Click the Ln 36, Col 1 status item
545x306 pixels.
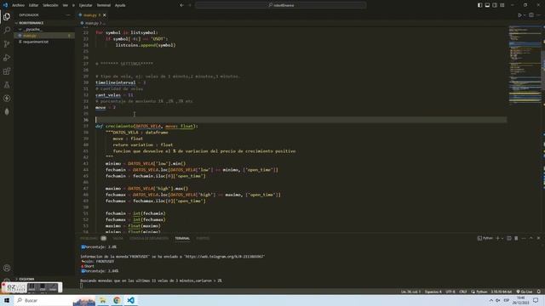410,292
